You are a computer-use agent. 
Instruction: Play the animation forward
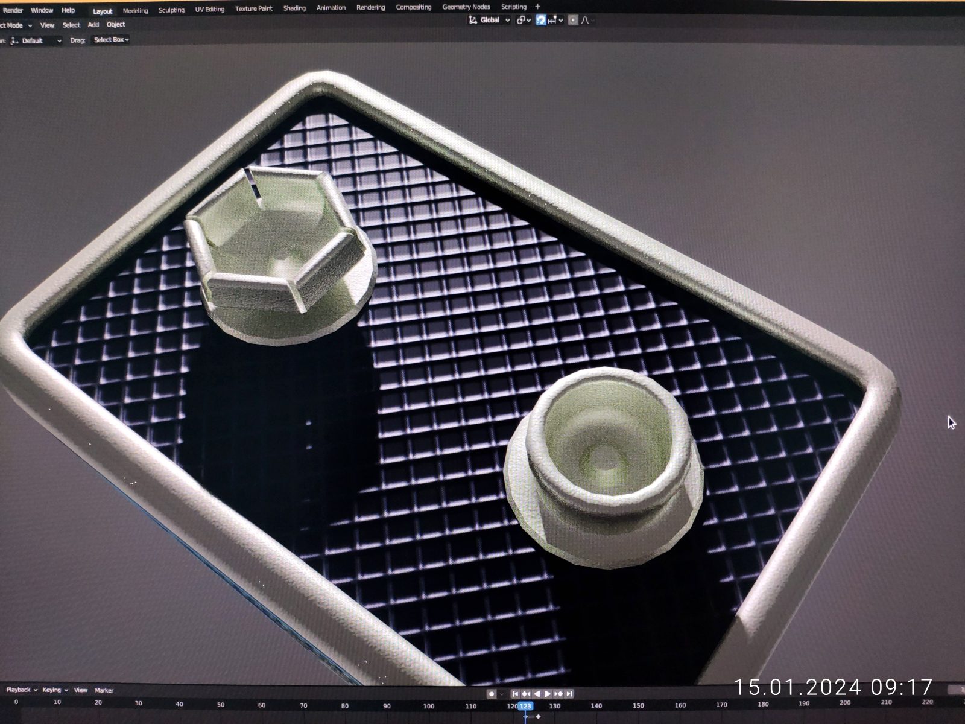point(547,694)
